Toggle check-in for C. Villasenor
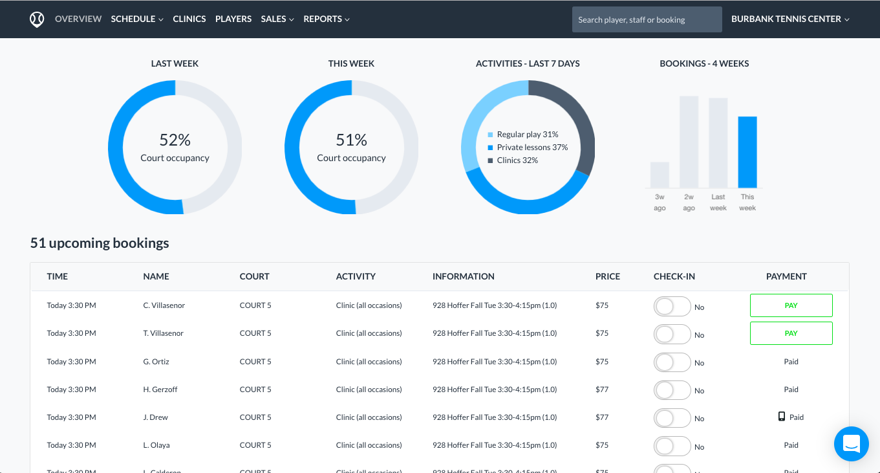The width and height of the screenshot is (880, 473). click(x=672, y=307)
